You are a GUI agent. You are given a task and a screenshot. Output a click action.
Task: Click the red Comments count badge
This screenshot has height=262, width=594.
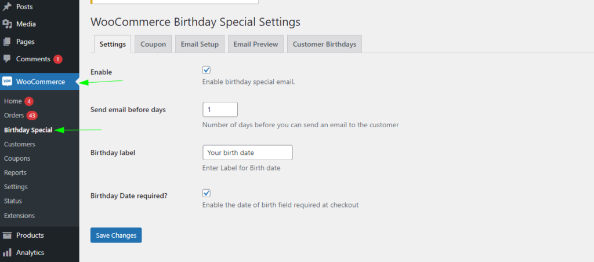(x=57, y=59)
